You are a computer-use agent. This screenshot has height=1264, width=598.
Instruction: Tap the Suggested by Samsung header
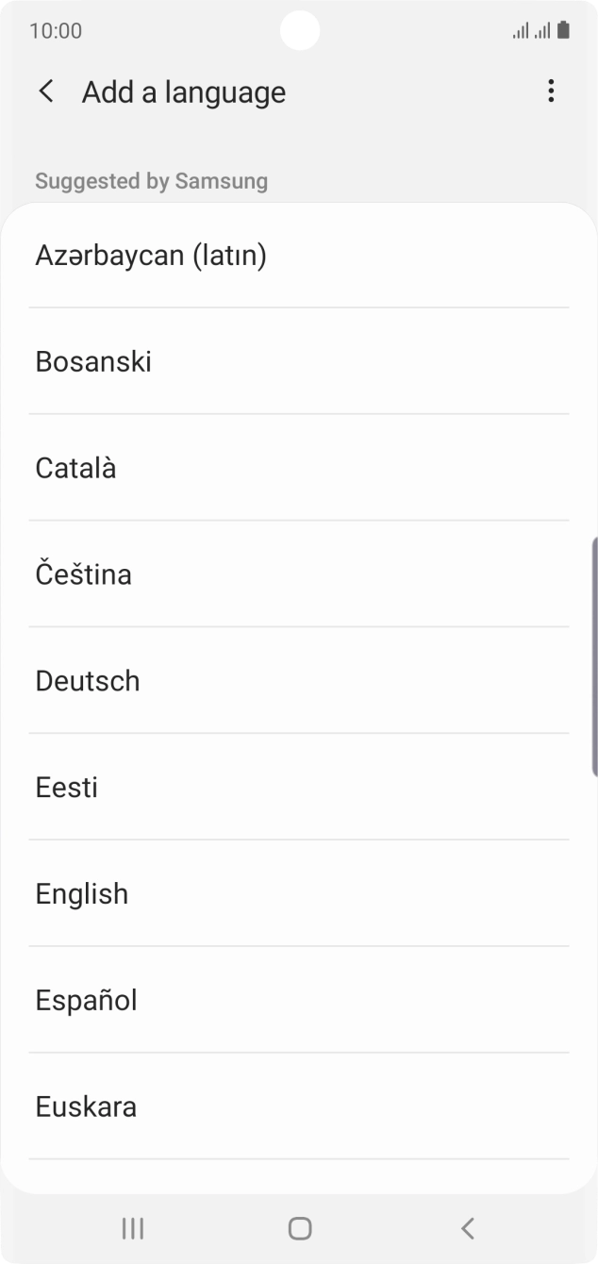150,180
